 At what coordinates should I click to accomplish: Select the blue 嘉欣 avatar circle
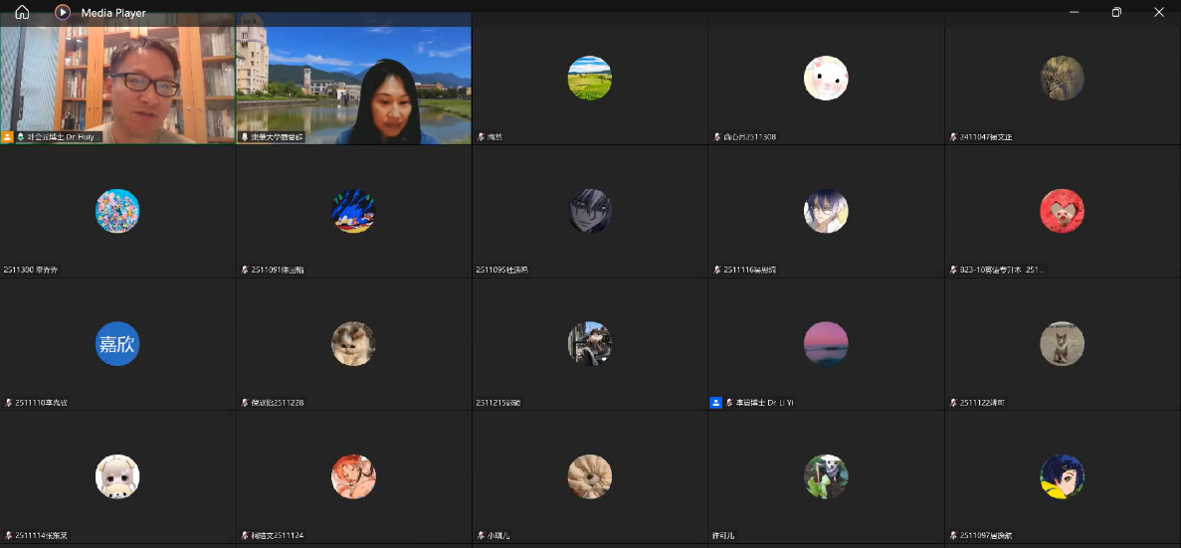coord(117,344)
